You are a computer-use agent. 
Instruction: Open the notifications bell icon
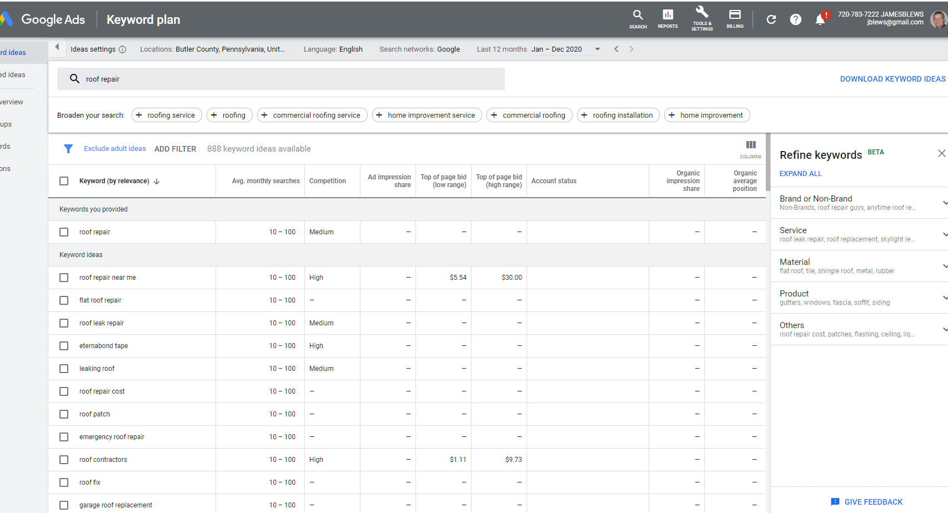tap(820, 20)
